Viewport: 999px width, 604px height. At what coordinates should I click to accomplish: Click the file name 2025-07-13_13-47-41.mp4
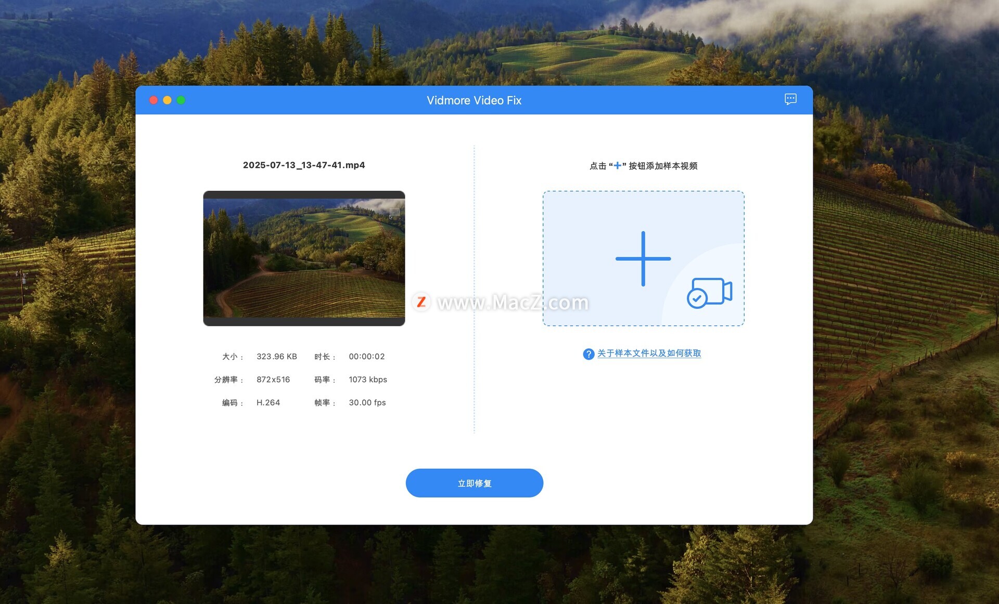point(304,165)
